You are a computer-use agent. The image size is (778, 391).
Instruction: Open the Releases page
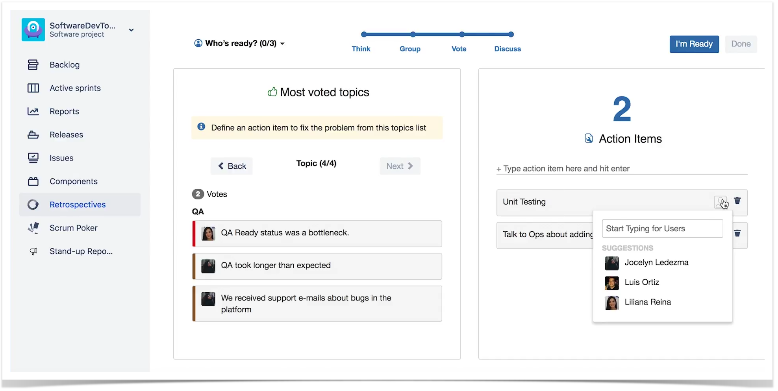point(66,135)
